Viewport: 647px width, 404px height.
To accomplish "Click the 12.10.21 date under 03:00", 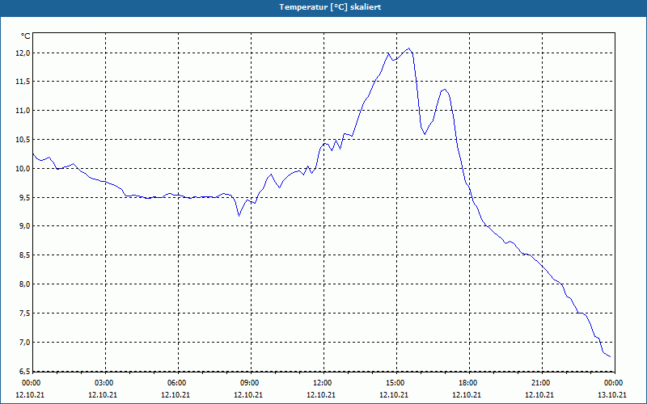I will click(x=103, y=394).
